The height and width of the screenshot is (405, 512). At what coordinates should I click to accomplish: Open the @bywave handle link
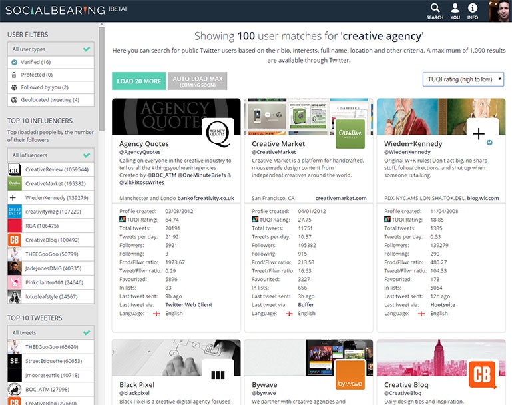pos(264,393)
